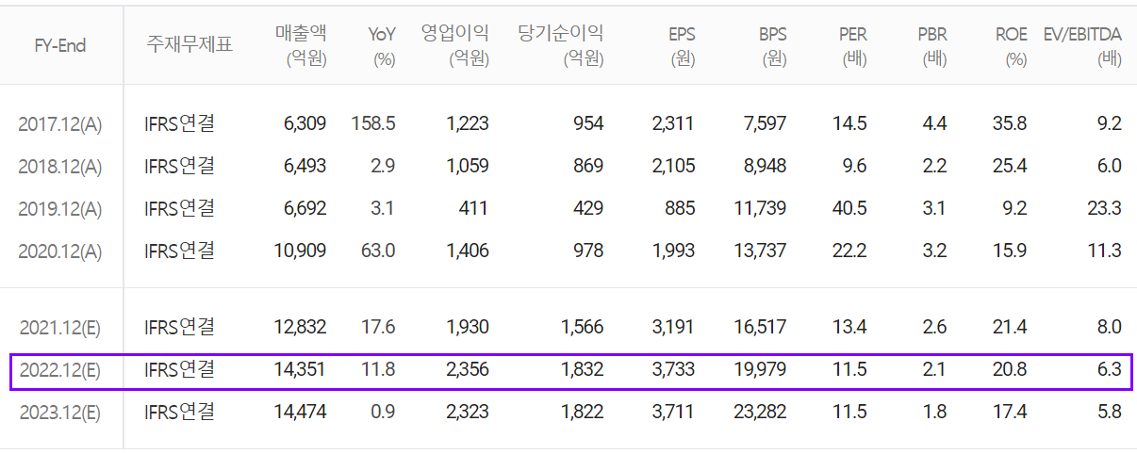Click 2021 revenue value 12,832
Viewport: 1137px width, 454px height.
pyautogui.click(x=300, y=327)
